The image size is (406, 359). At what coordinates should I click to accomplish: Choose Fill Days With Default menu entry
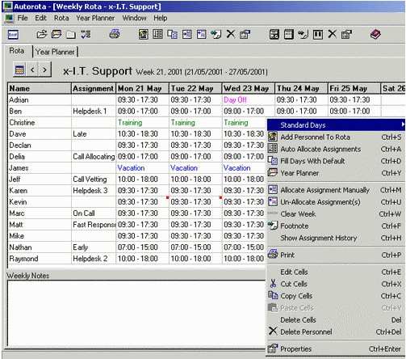pos(335,161)
